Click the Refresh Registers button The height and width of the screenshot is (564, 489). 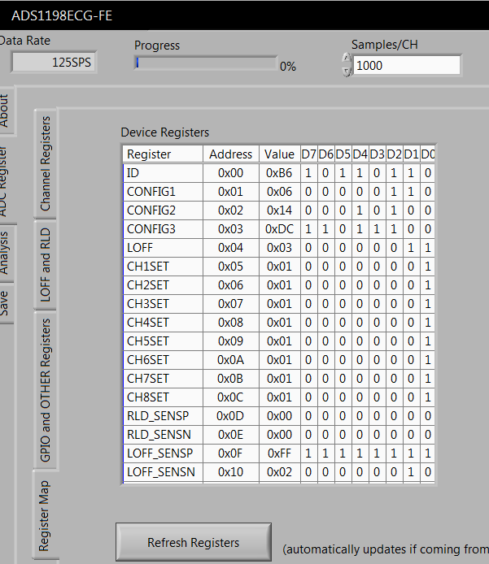tap(194, 542)
